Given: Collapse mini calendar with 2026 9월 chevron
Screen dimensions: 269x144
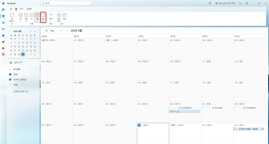Looking at the screenshot, I should (10, 31).
